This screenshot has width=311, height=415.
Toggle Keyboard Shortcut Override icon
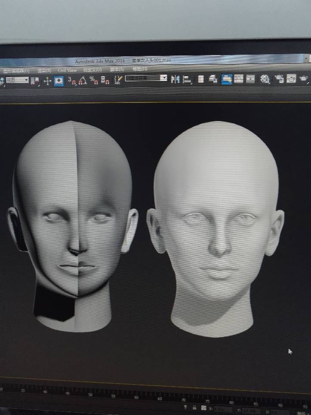click(59, 81)
